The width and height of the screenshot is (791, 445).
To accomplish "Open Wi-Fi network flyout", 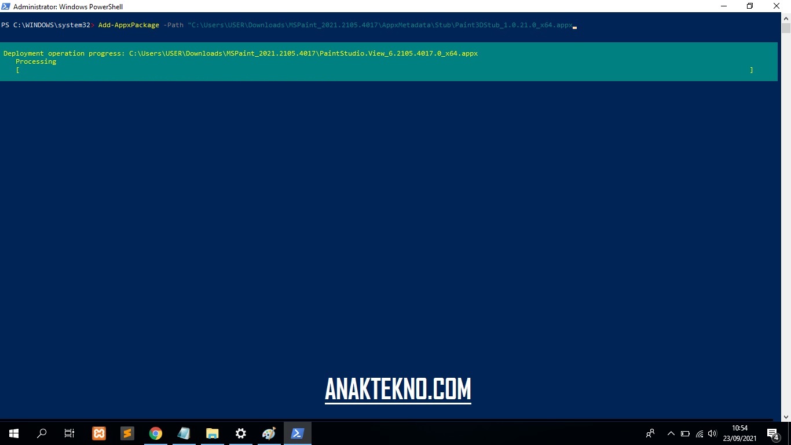I will [x=699, y=433].
